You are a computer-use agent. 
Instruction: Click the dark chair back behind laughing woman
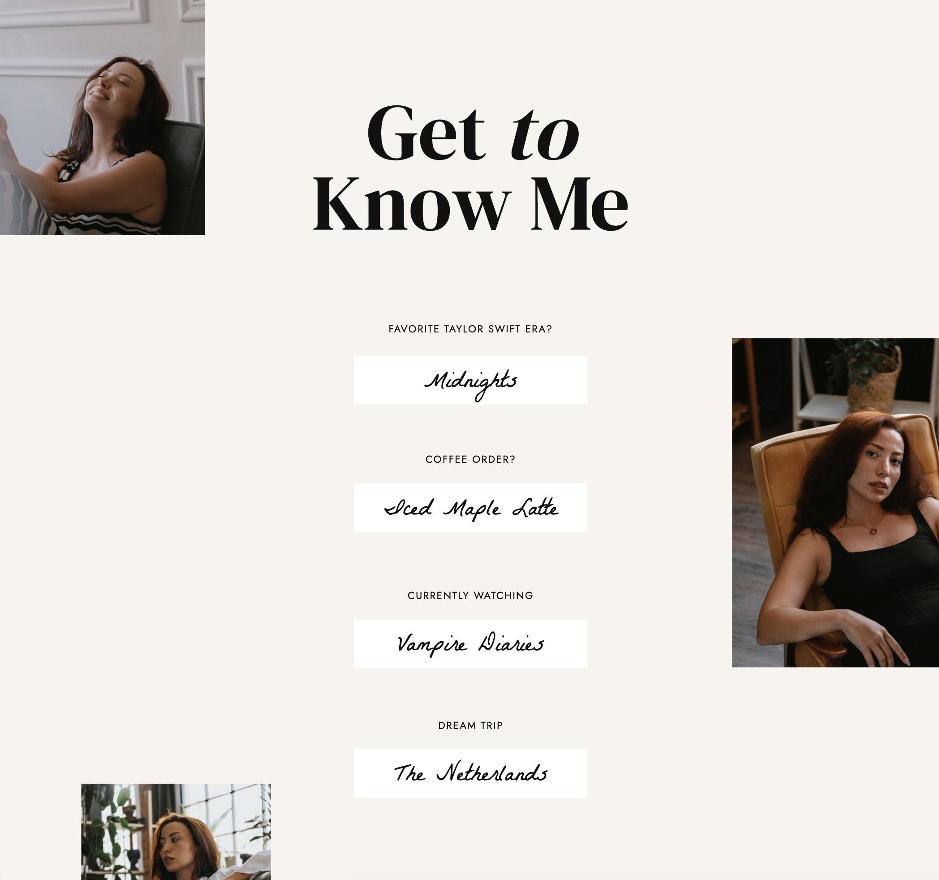[185, 170]
